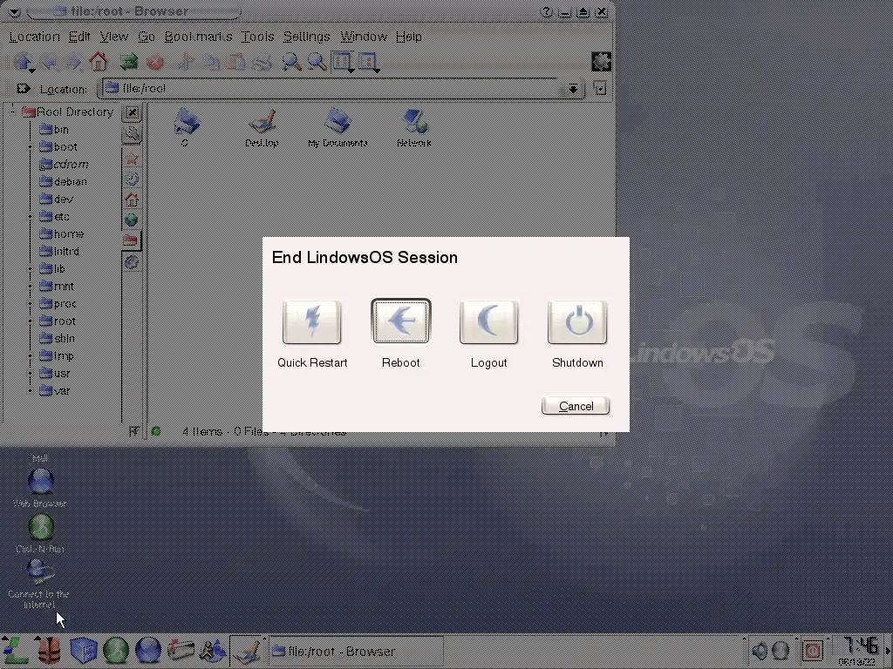Expand the usr folder in the tree

31,374
